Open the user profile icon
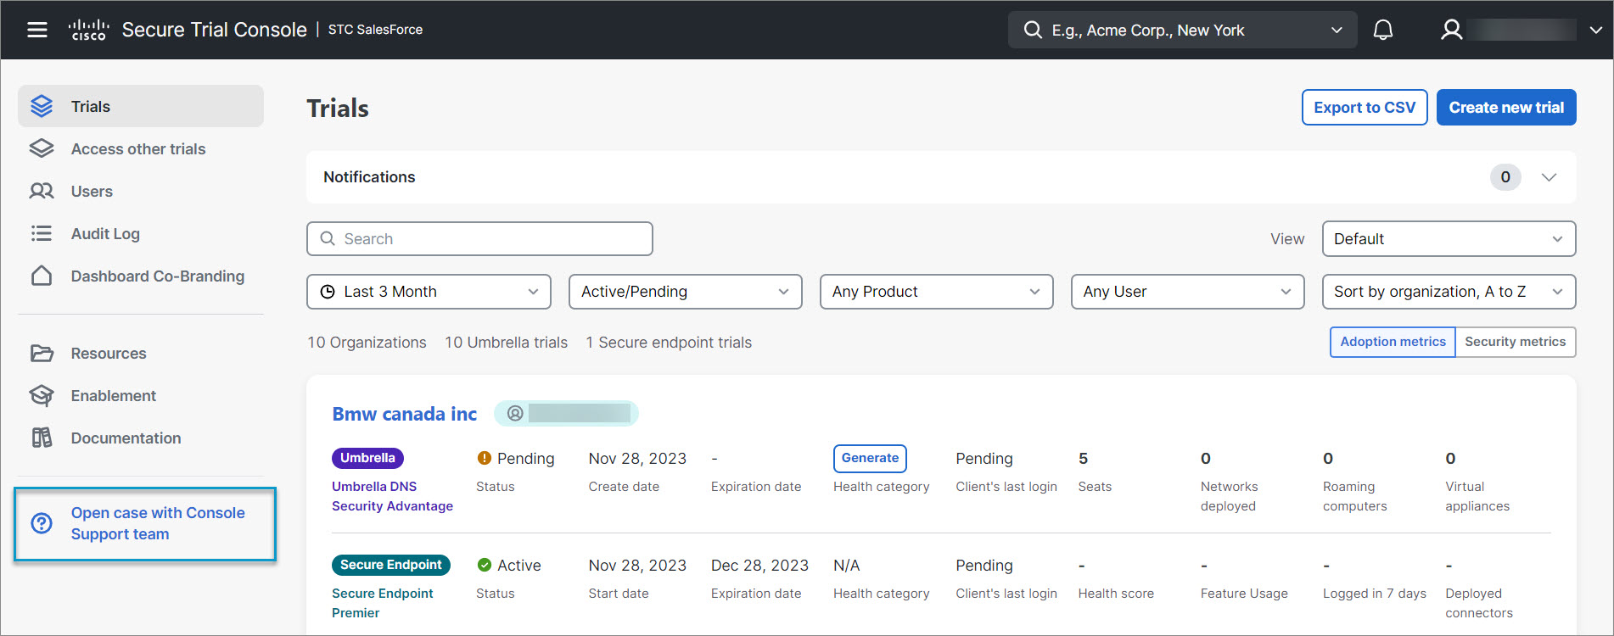Viewport: 1614px width, 636px height. pos(1452,30)
